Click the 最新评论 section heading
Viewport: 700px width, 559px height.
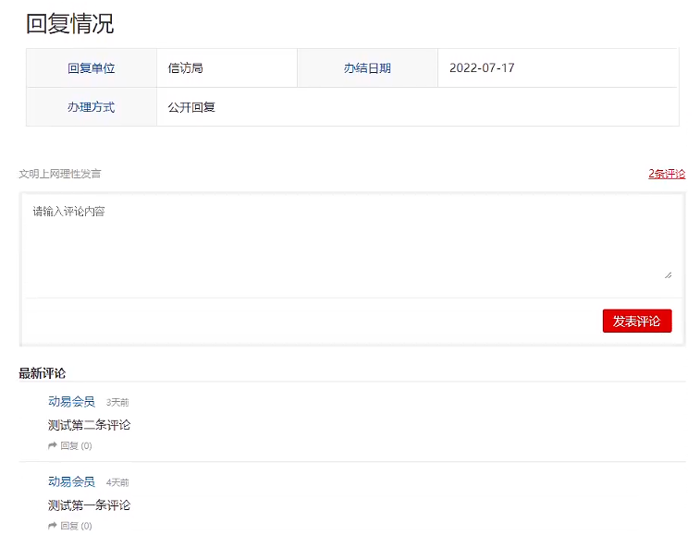[x=43, y=373]
